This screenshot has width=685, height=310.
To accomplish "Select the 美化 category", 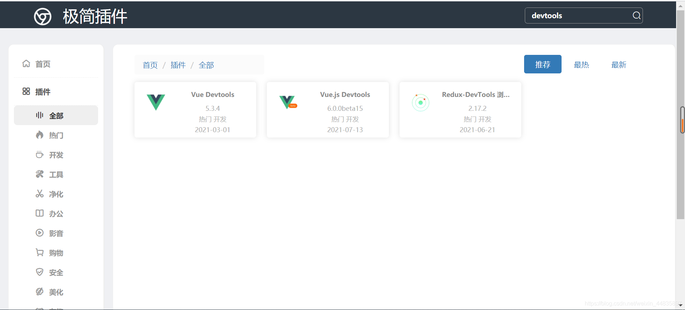I will [56, 292].
